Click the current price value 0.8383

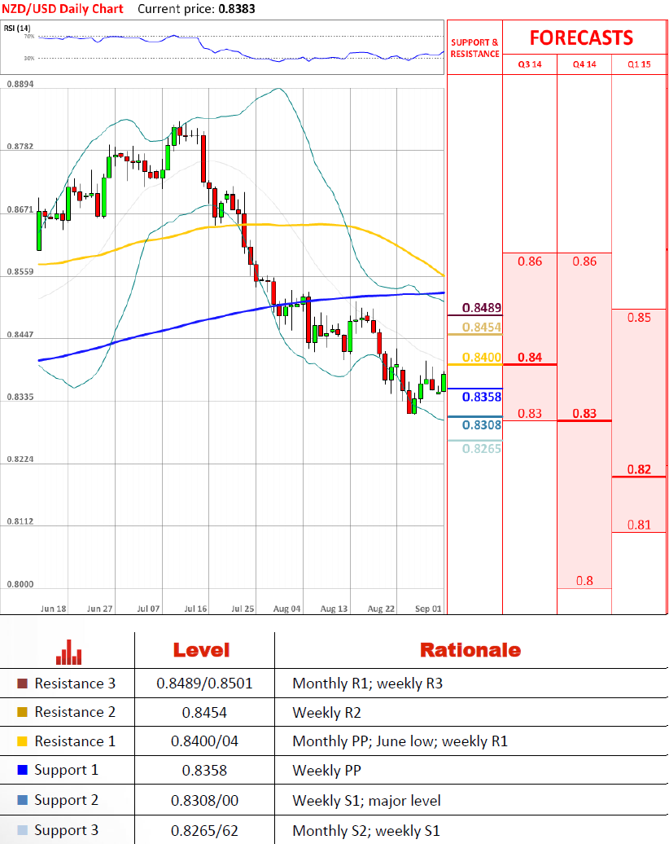pos(237,9)
